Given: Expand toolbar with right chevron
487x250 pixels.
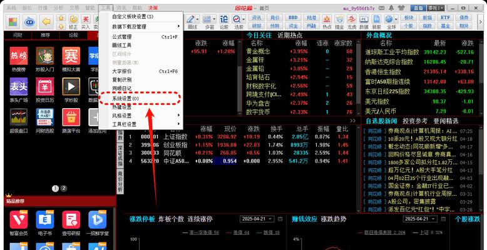Looking at the screenshot, I should pos(479,22).
